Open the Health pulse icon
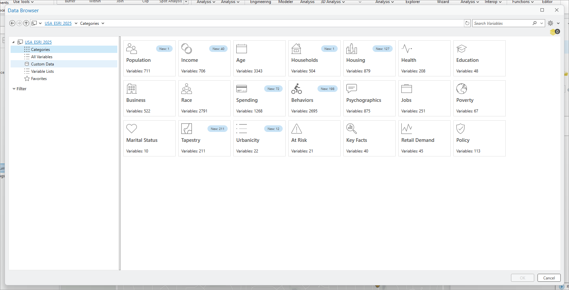The width and height of the screenshot is (569, 290). point(407,49)
